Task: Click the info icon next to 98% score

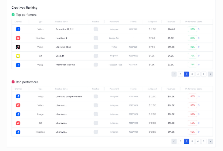Action: 199,29
